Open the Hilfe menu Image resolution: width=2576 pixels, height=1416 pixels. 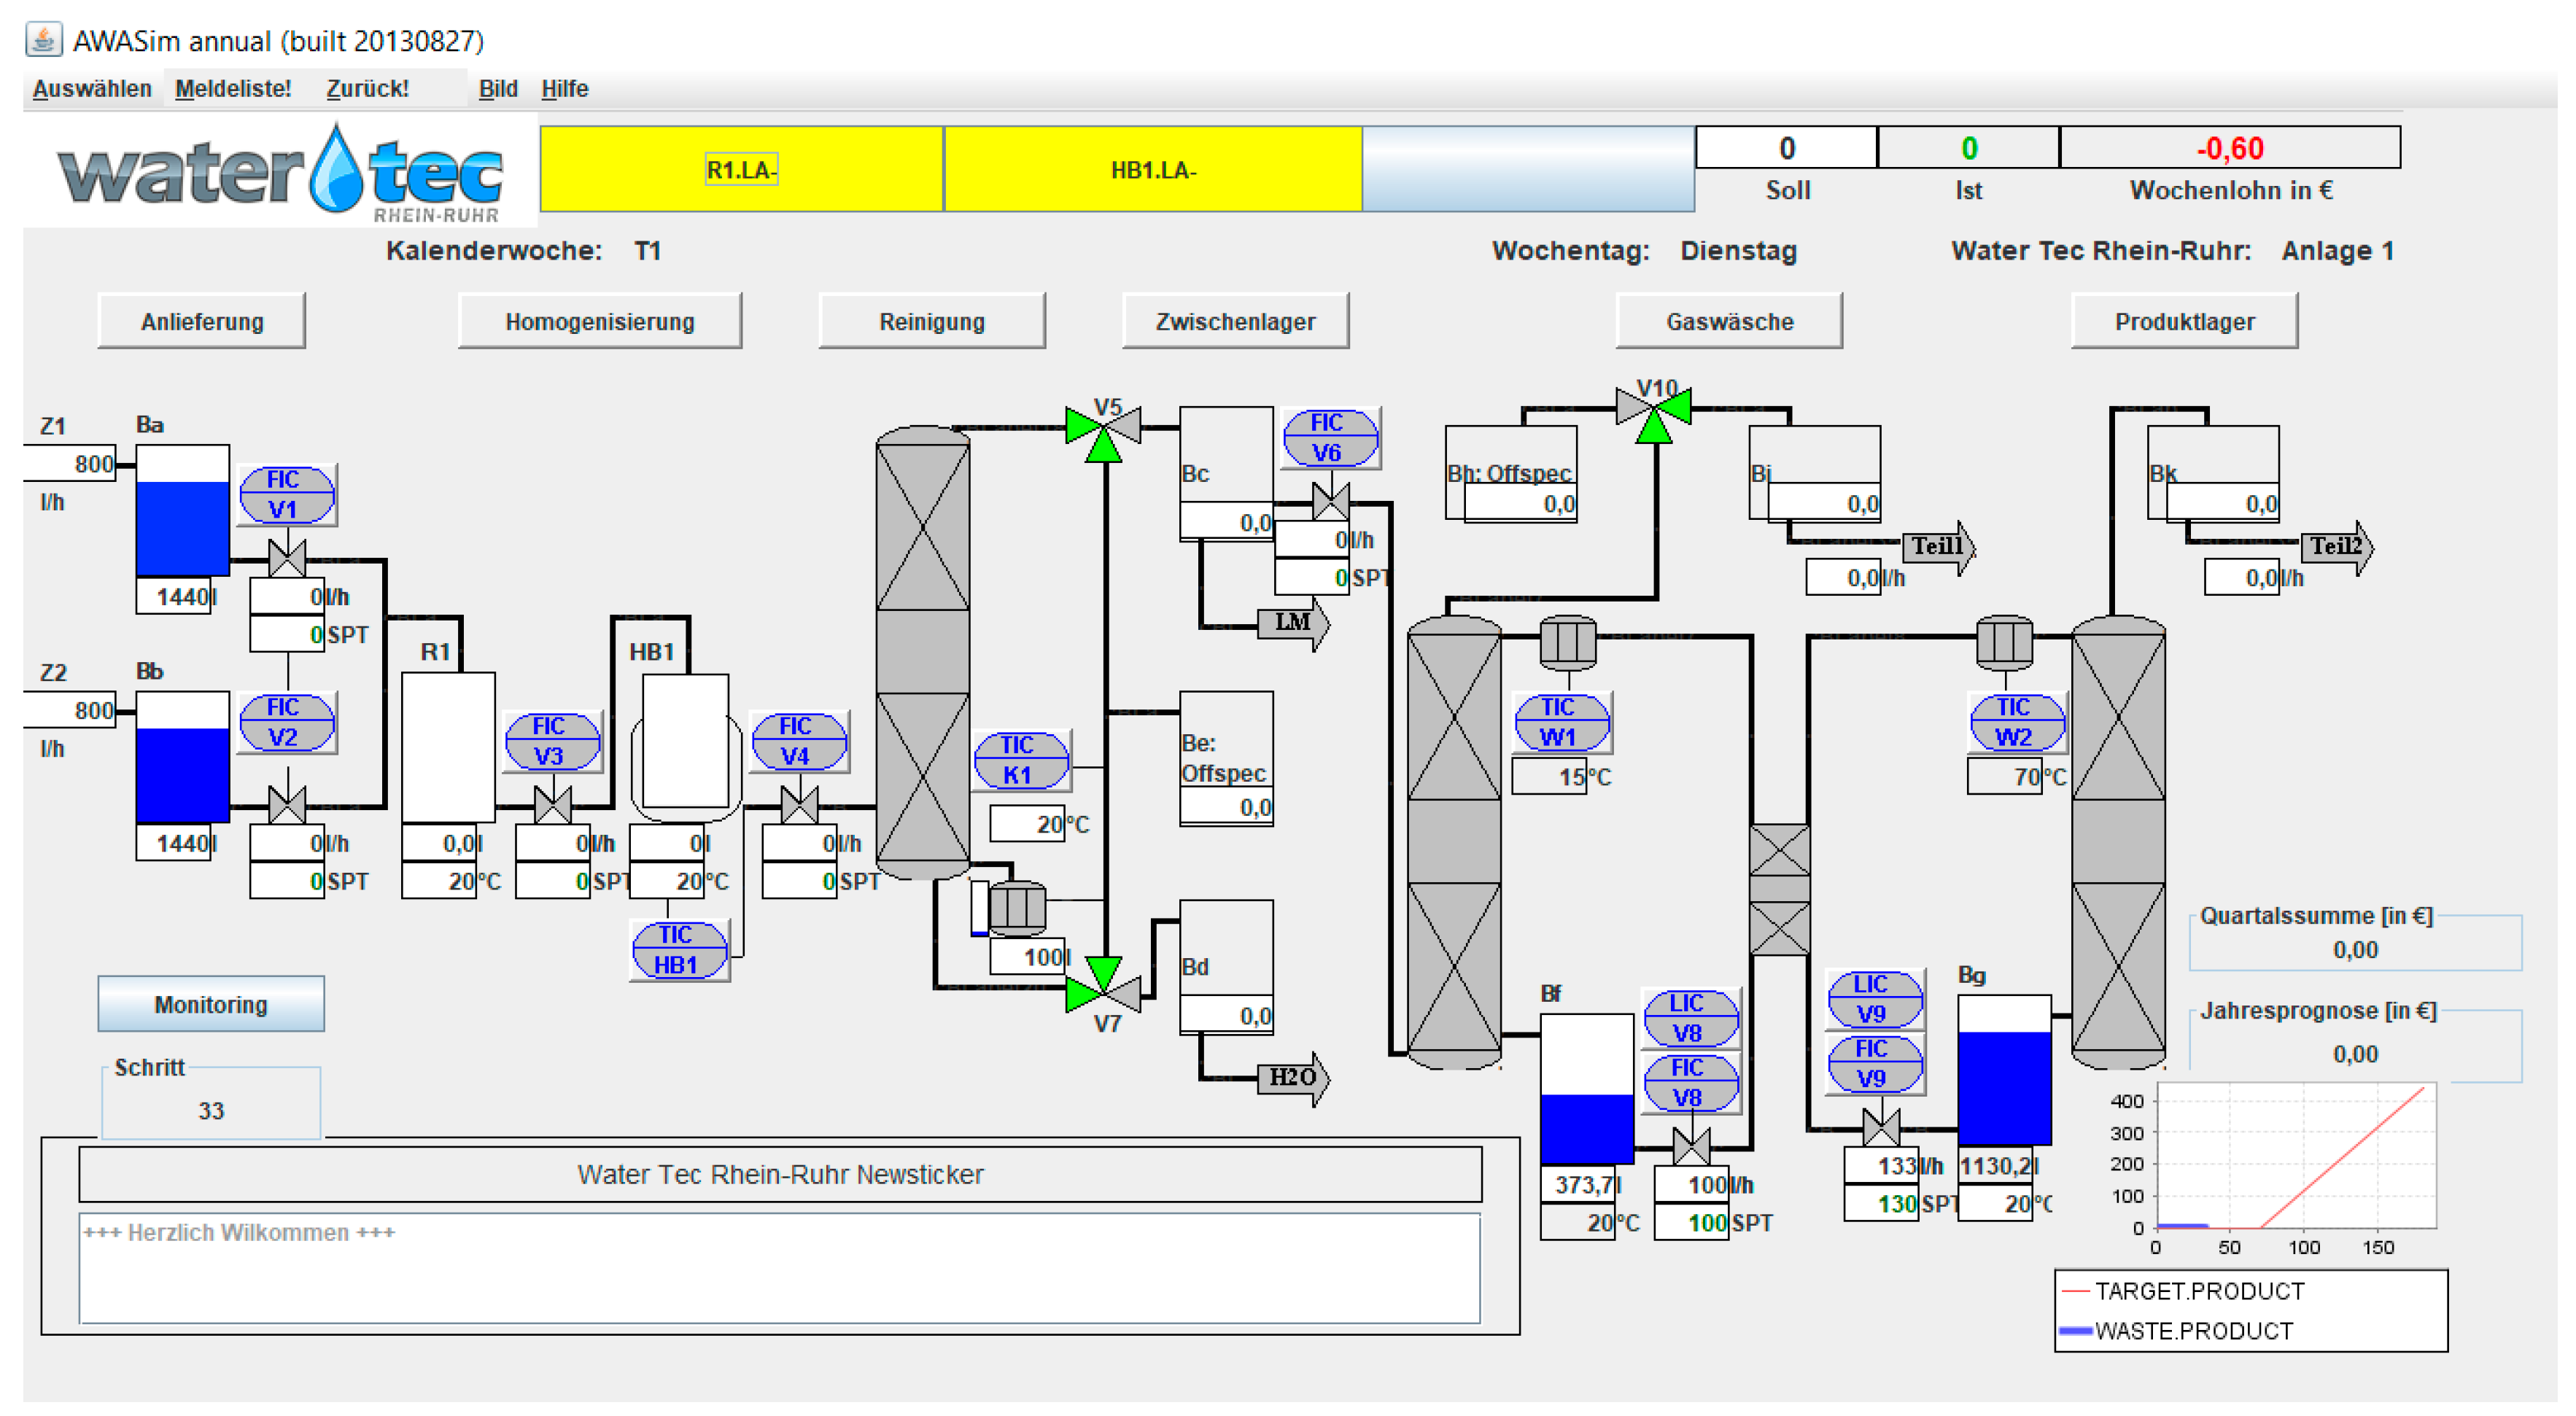[x=564, y=89]
